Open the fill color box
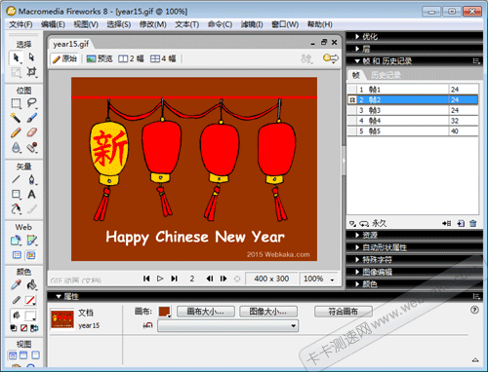Image resolution: width=488 pixels, height=372 pixels. 30,316
